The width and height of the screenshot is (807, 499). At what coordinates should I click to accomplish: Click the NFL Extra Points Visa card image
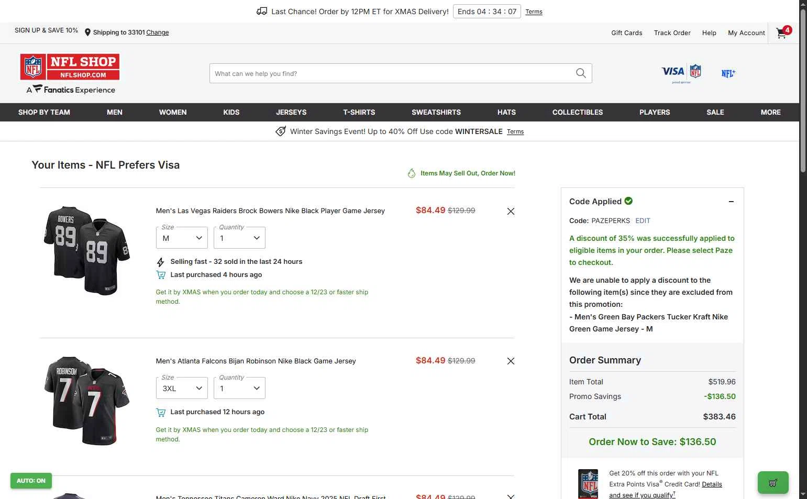coord(588,484)
